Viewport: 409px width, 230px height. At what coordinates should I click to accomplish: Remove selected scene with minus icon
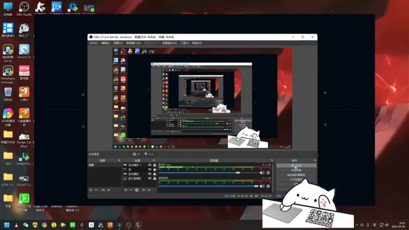pyautogui.click(x=96, y=190)
